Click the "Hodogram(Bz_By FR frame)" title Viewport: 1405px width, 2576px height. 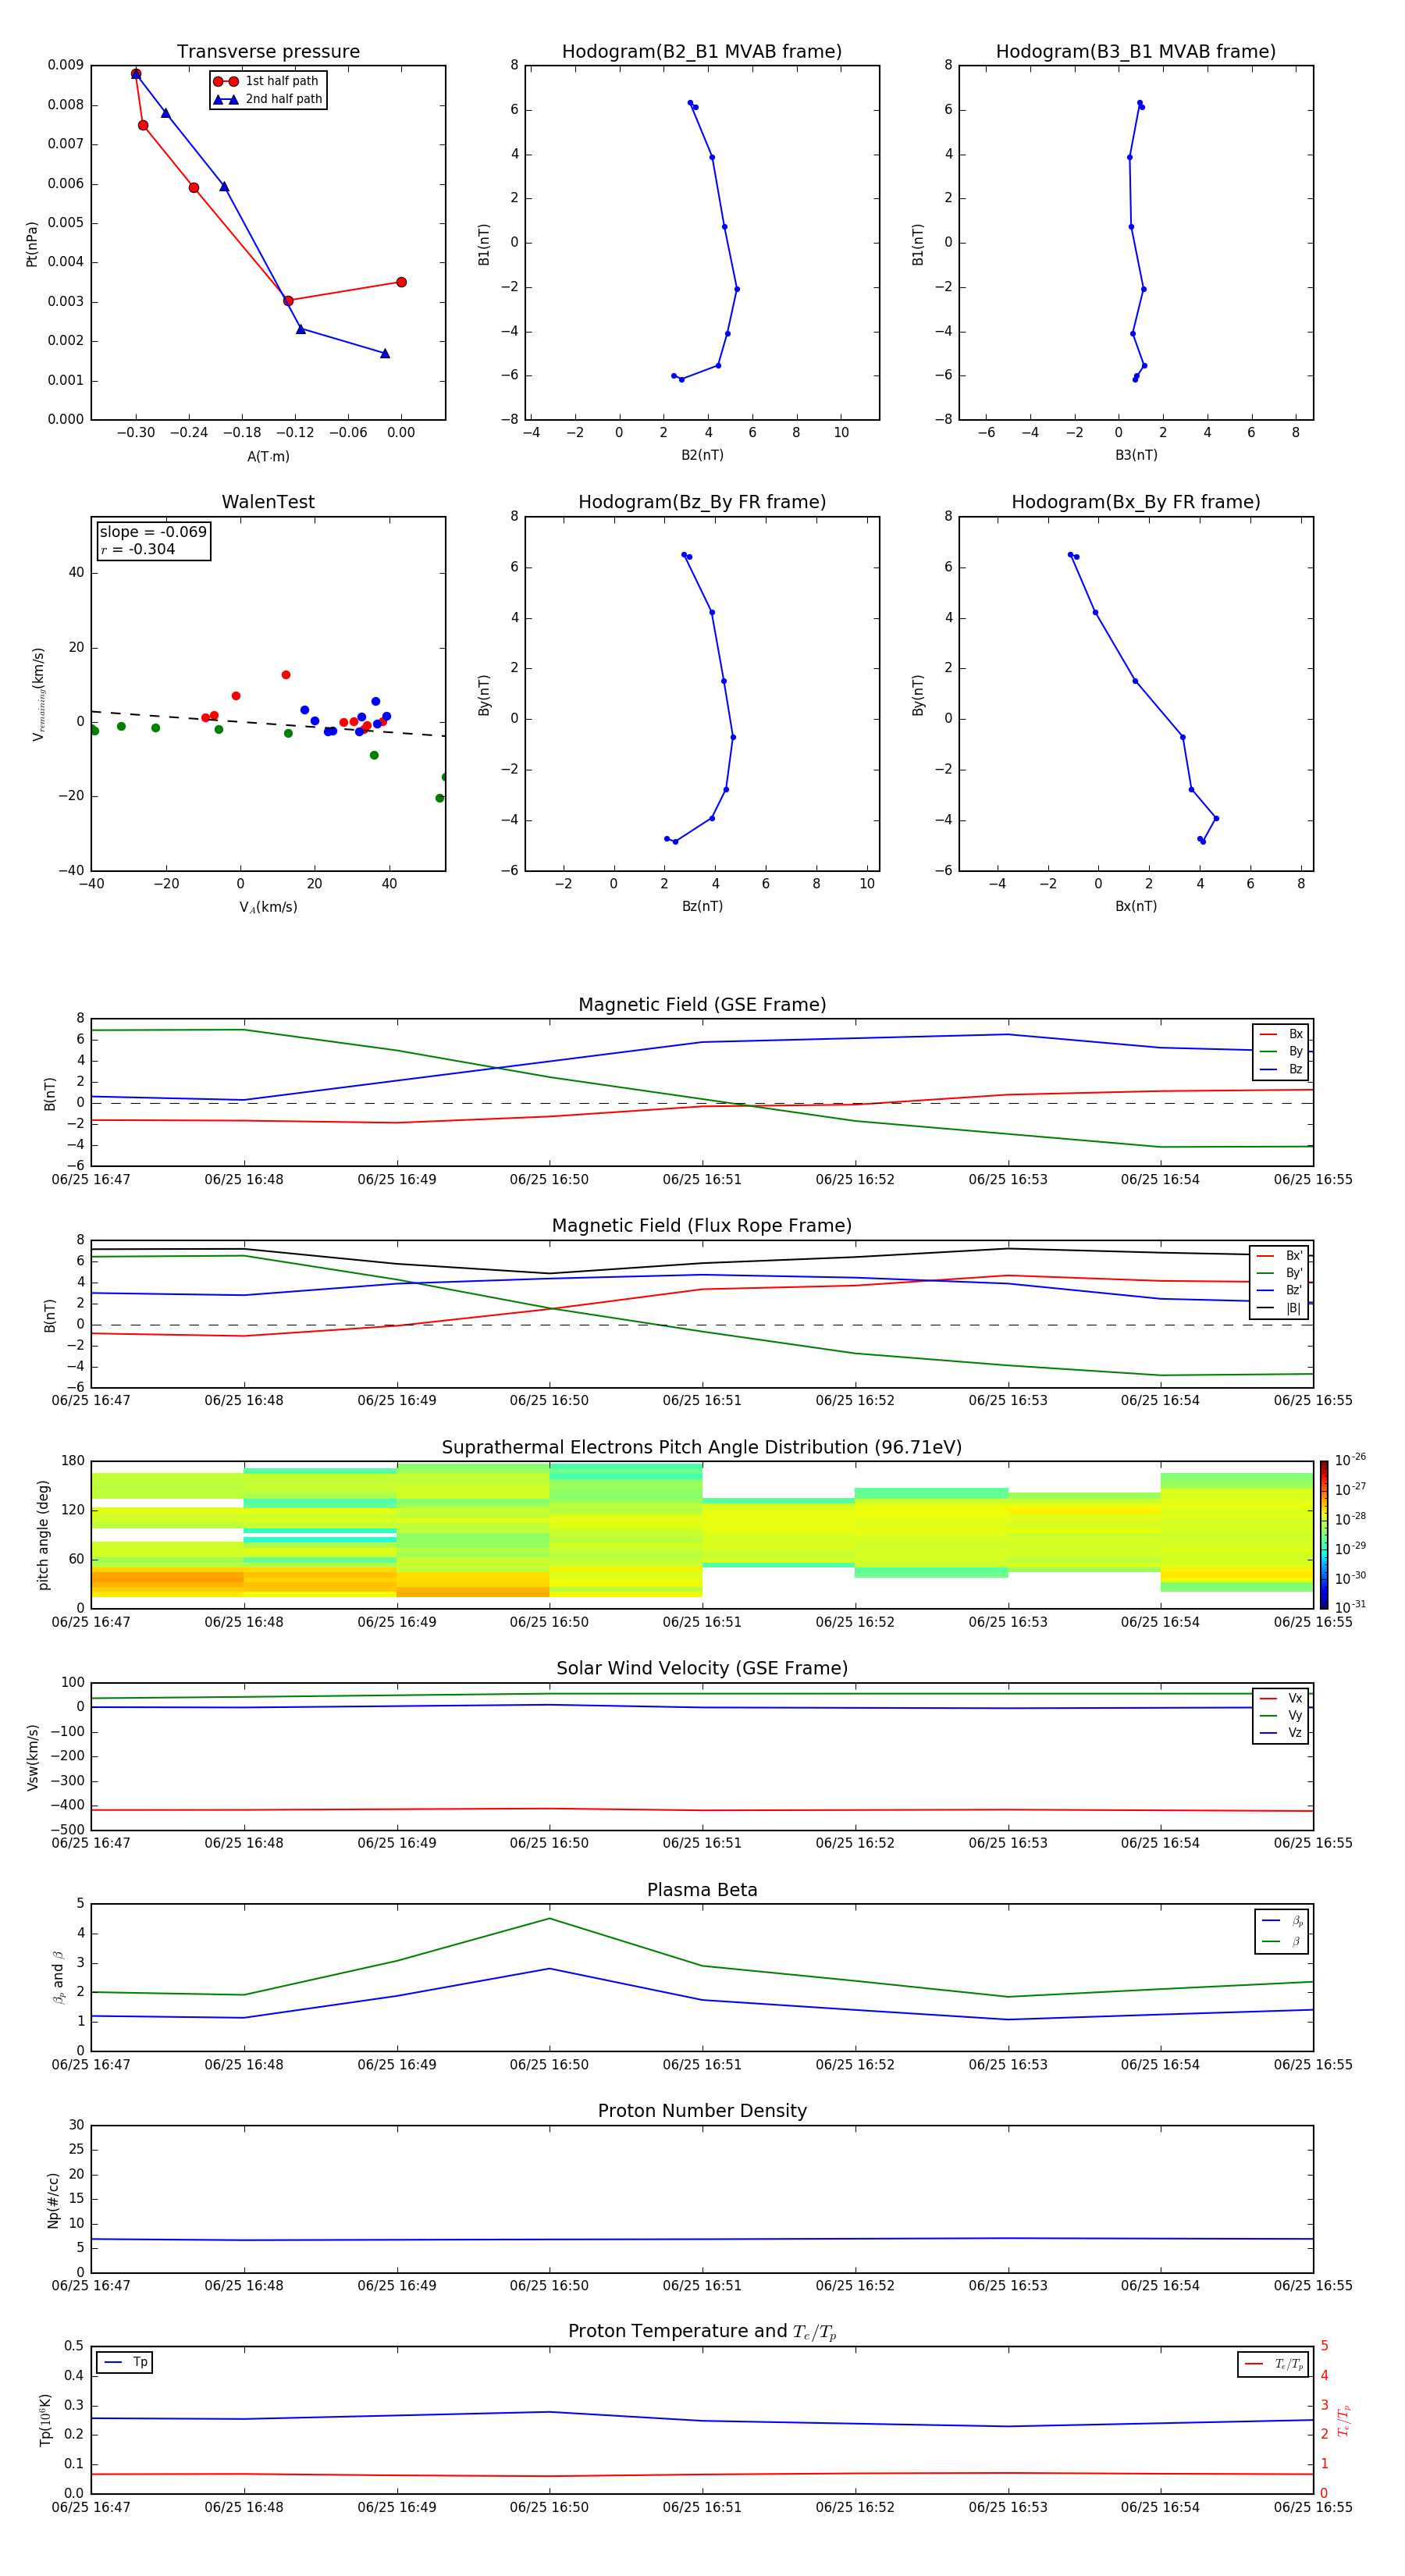coord(702,502)
